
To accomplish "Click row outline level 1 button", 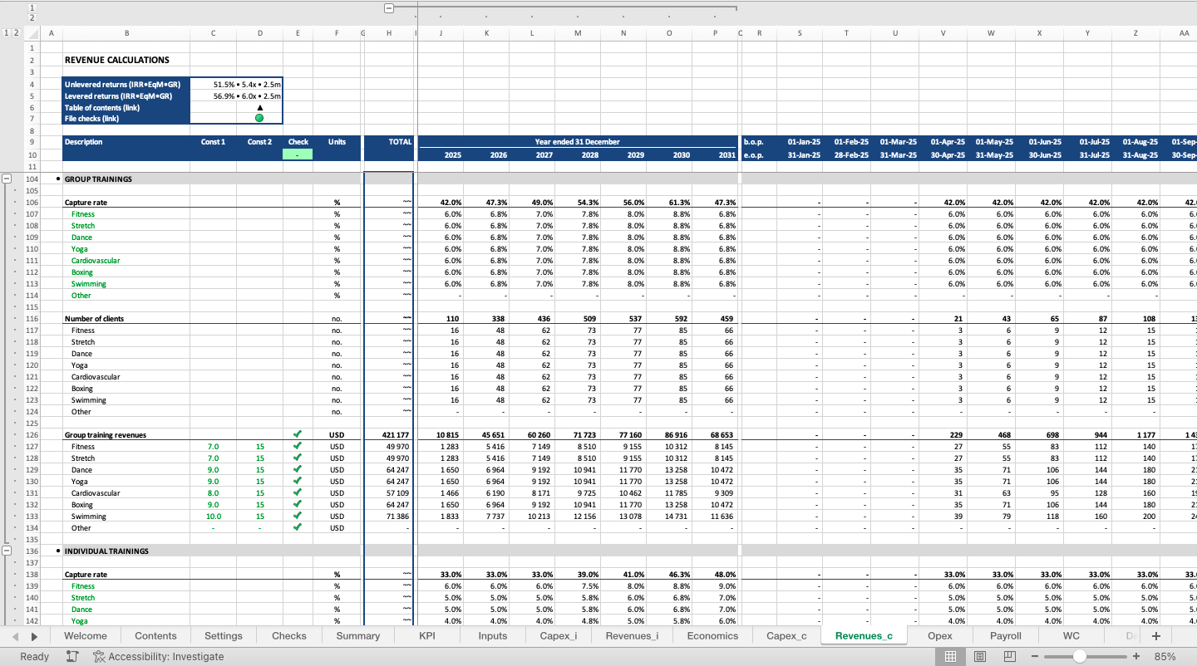I will tap(6, 33).
